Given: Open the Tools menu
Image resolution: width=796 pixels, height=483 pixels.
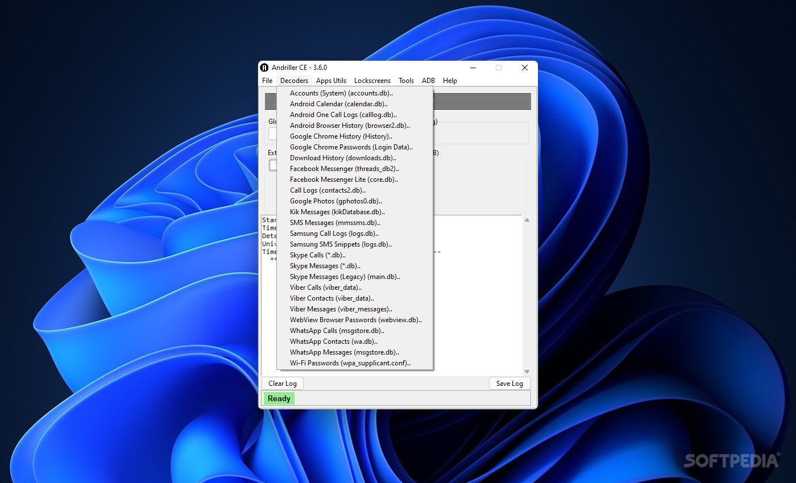Looking at the screenshot, I should click(406, 81).
